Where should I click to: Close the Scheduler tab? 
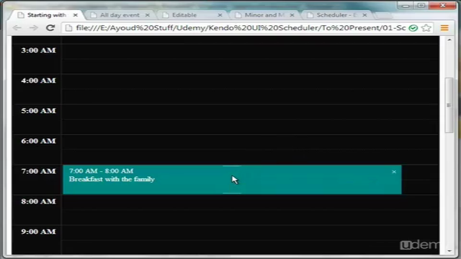(x=364, y=15)
